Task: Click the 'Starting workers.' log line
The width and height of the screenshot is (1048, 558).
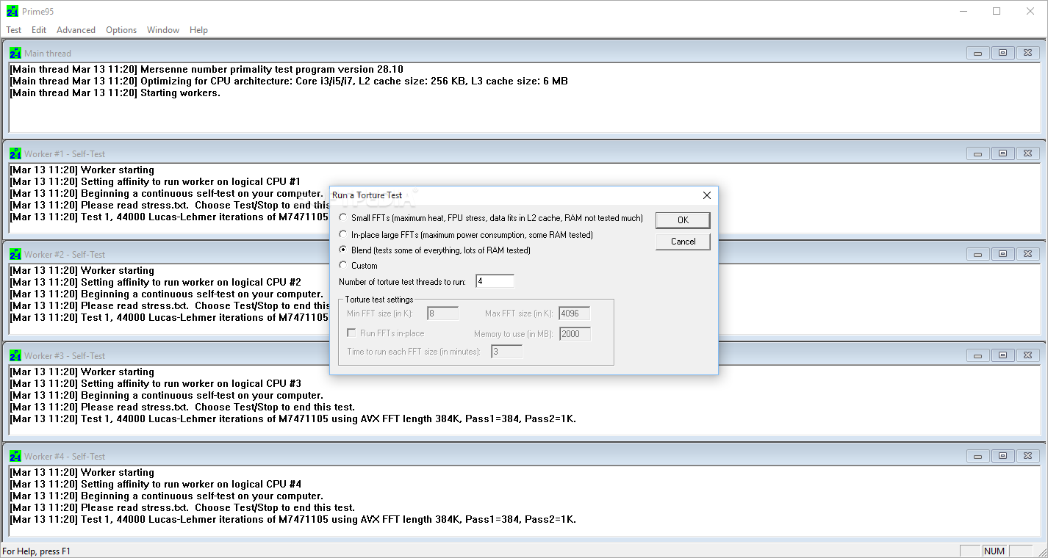Action: tap(115, 93)
